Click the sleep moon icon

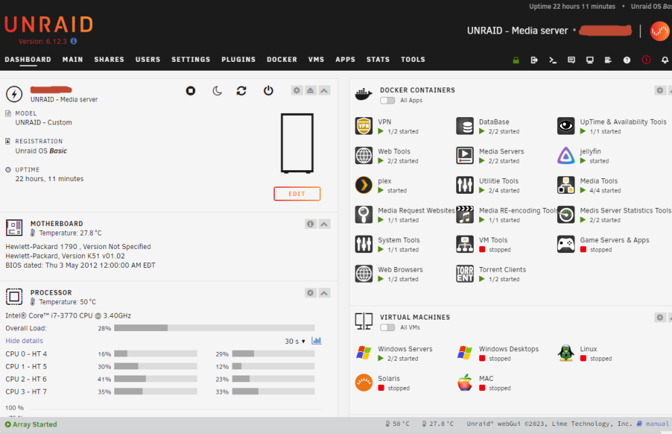tap(217, 91)
